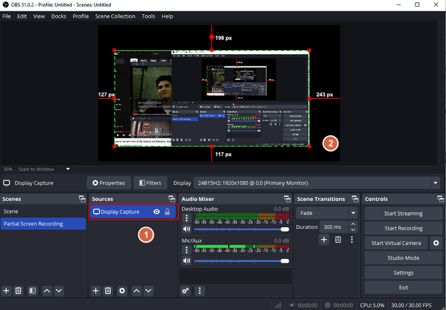
Task: Open preview scaling dropdown arrow
Action: pos(68,169)
